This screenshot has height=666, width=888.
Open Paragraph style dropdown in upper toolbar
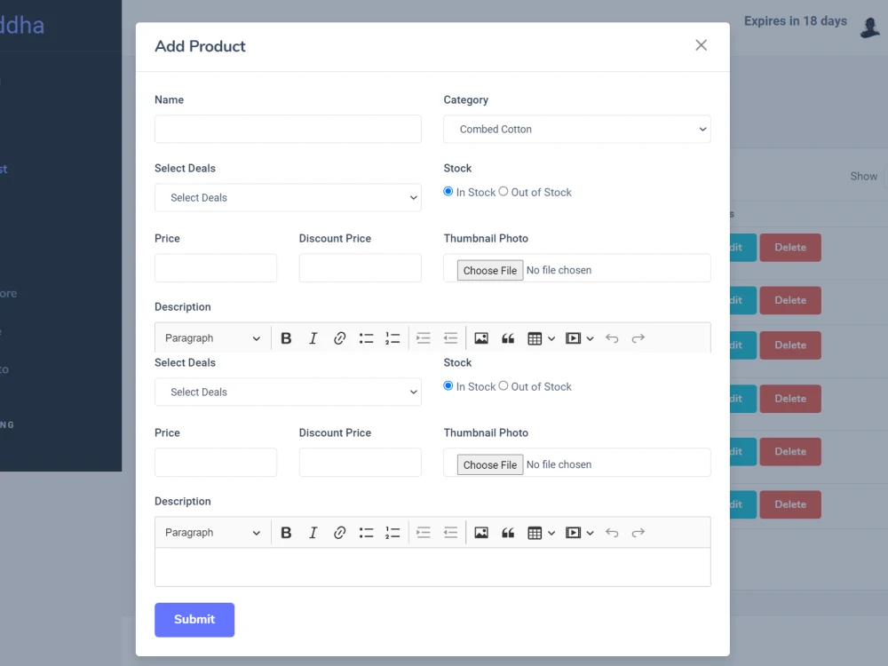point(212,338)
